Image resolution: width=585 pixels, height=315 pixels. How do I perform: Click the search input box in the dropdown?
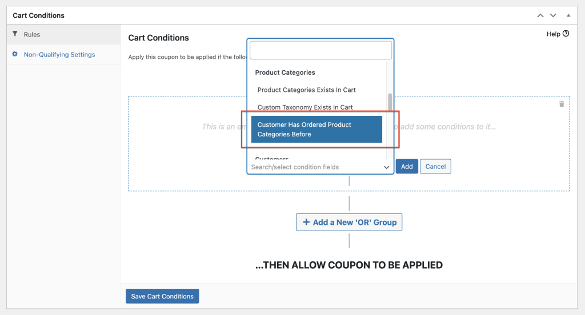click(x=320, y=50)
